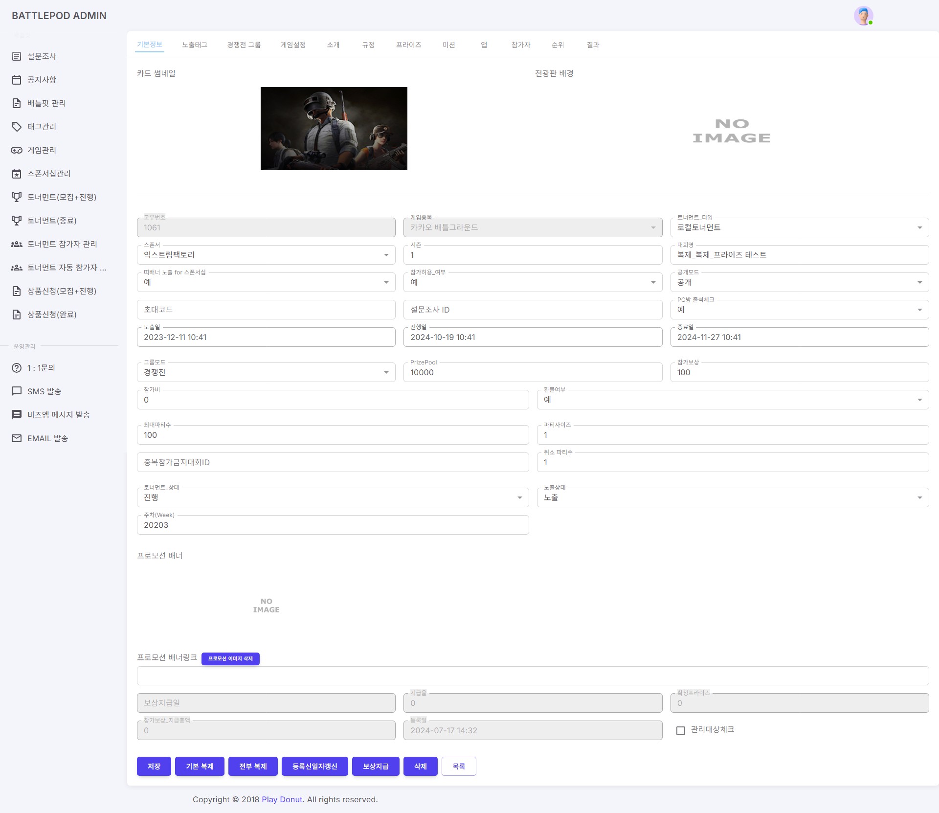
Task: Click the trophy icon for 토너먼트(모집+진행)
Action: [x=17, y=197]
